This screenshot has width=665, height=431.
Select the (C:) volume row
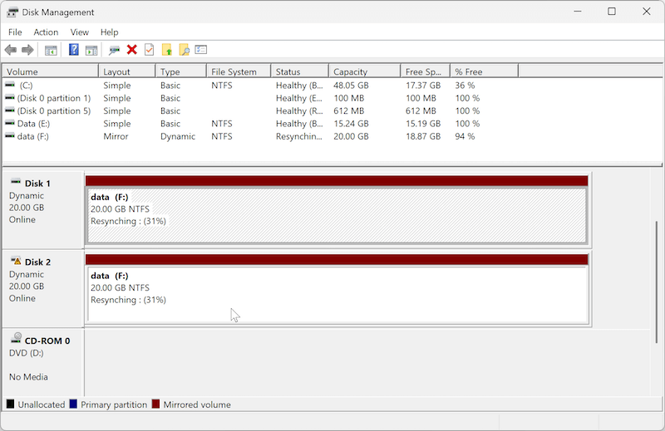point(260,86)
